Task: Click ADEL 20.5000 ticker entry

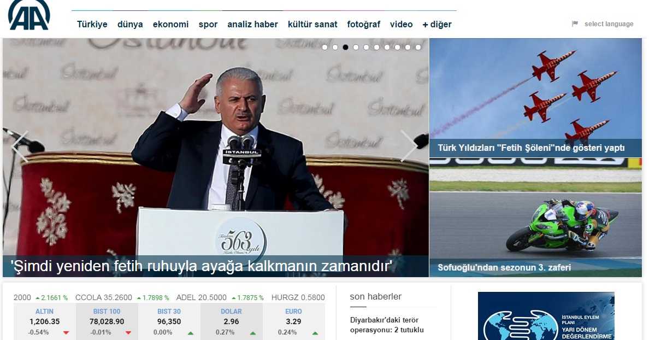Action: 201,297
